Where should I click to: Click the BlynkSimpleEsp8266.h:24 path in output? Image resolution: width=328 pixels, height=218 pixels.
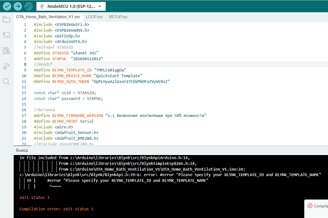click(133, 163)
